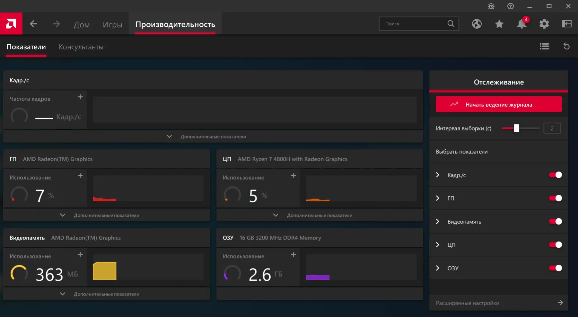Open favorites star icon
Viewport: 578px width, 317px height.
499,24
